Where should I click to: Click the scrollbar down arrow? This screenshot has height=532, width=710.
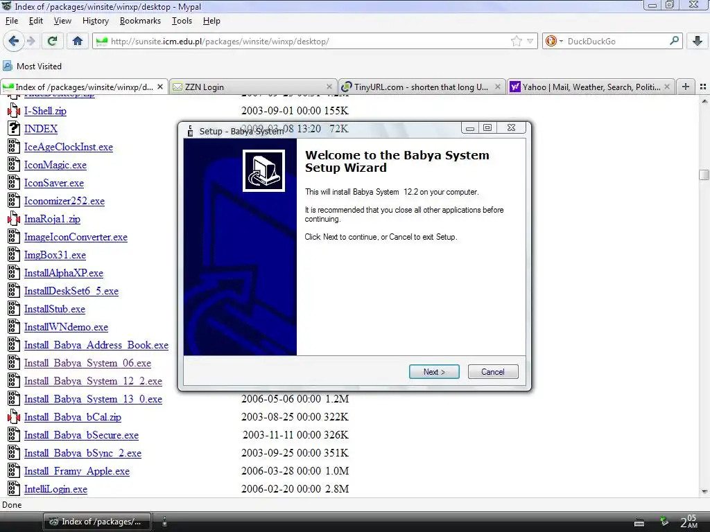pyautogui.click(x=704, y=492)
